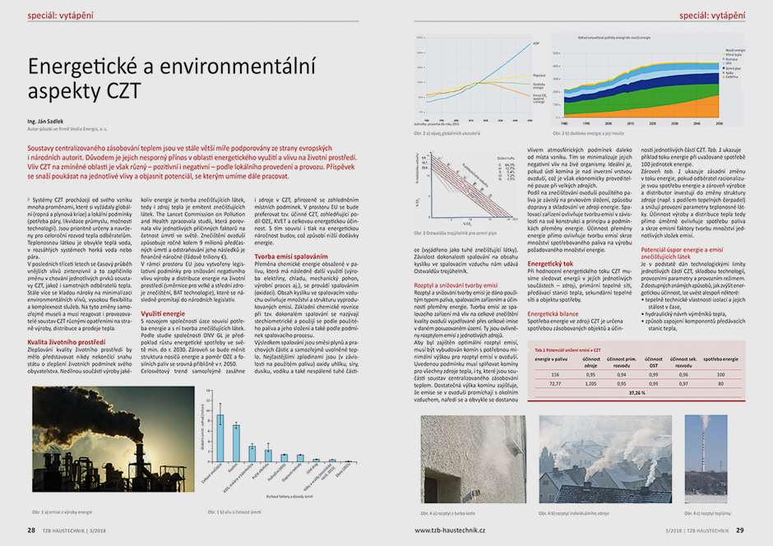
Task: Open the turbo boiler exhaust photo
Action: tap(474, 460)
